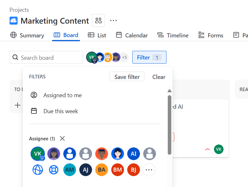
Task: Select the AM assignee avatar
Action: (70, 170)
